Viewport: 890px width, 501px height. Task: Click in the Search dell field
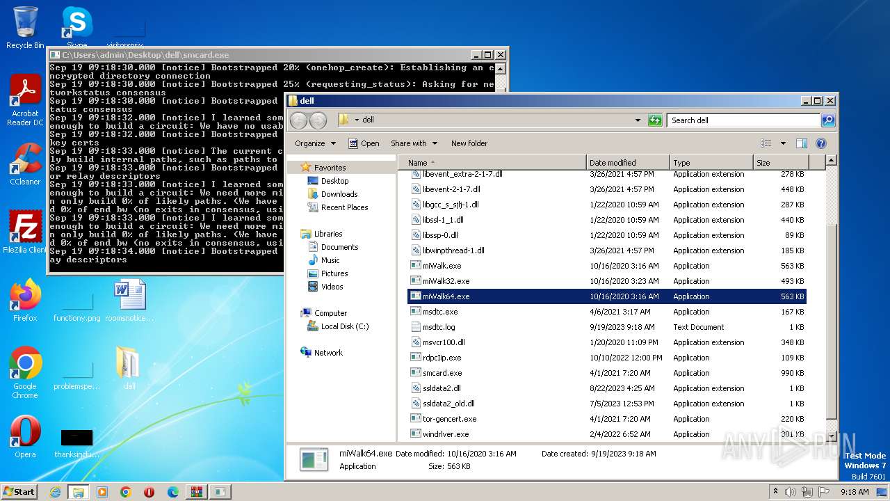click(x=743, y=120)
